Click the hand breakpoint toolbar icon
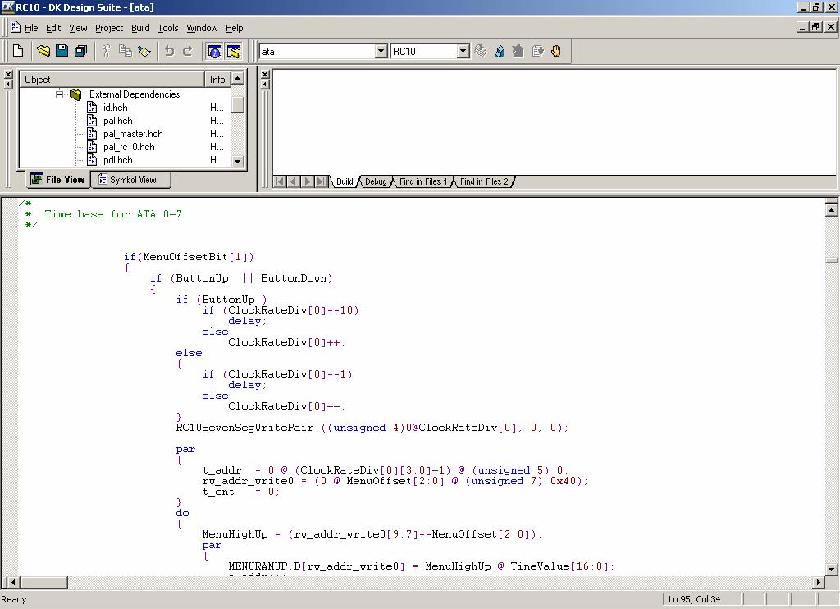Image resolution: width=840 pixels, height=609 pixels. [x=556, y=51]
